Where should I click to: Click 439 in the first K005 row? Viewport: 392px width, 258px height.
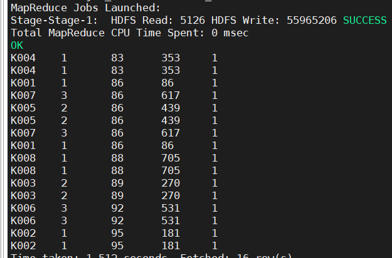point(171,108)
